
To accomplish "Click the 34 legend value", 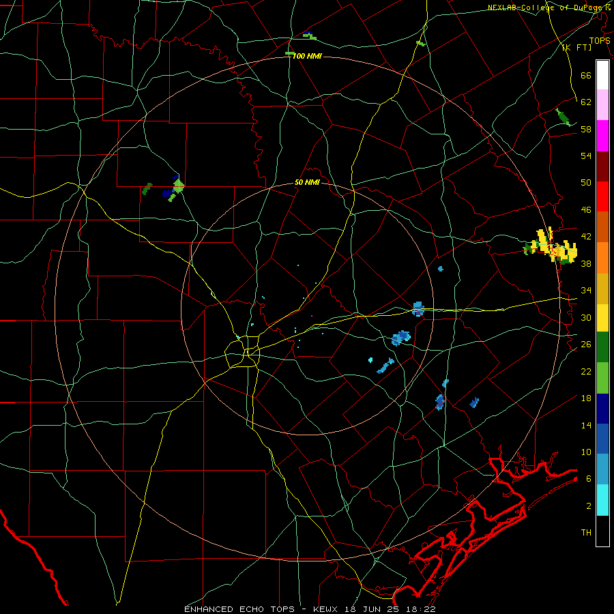I will tap(586, 291).
